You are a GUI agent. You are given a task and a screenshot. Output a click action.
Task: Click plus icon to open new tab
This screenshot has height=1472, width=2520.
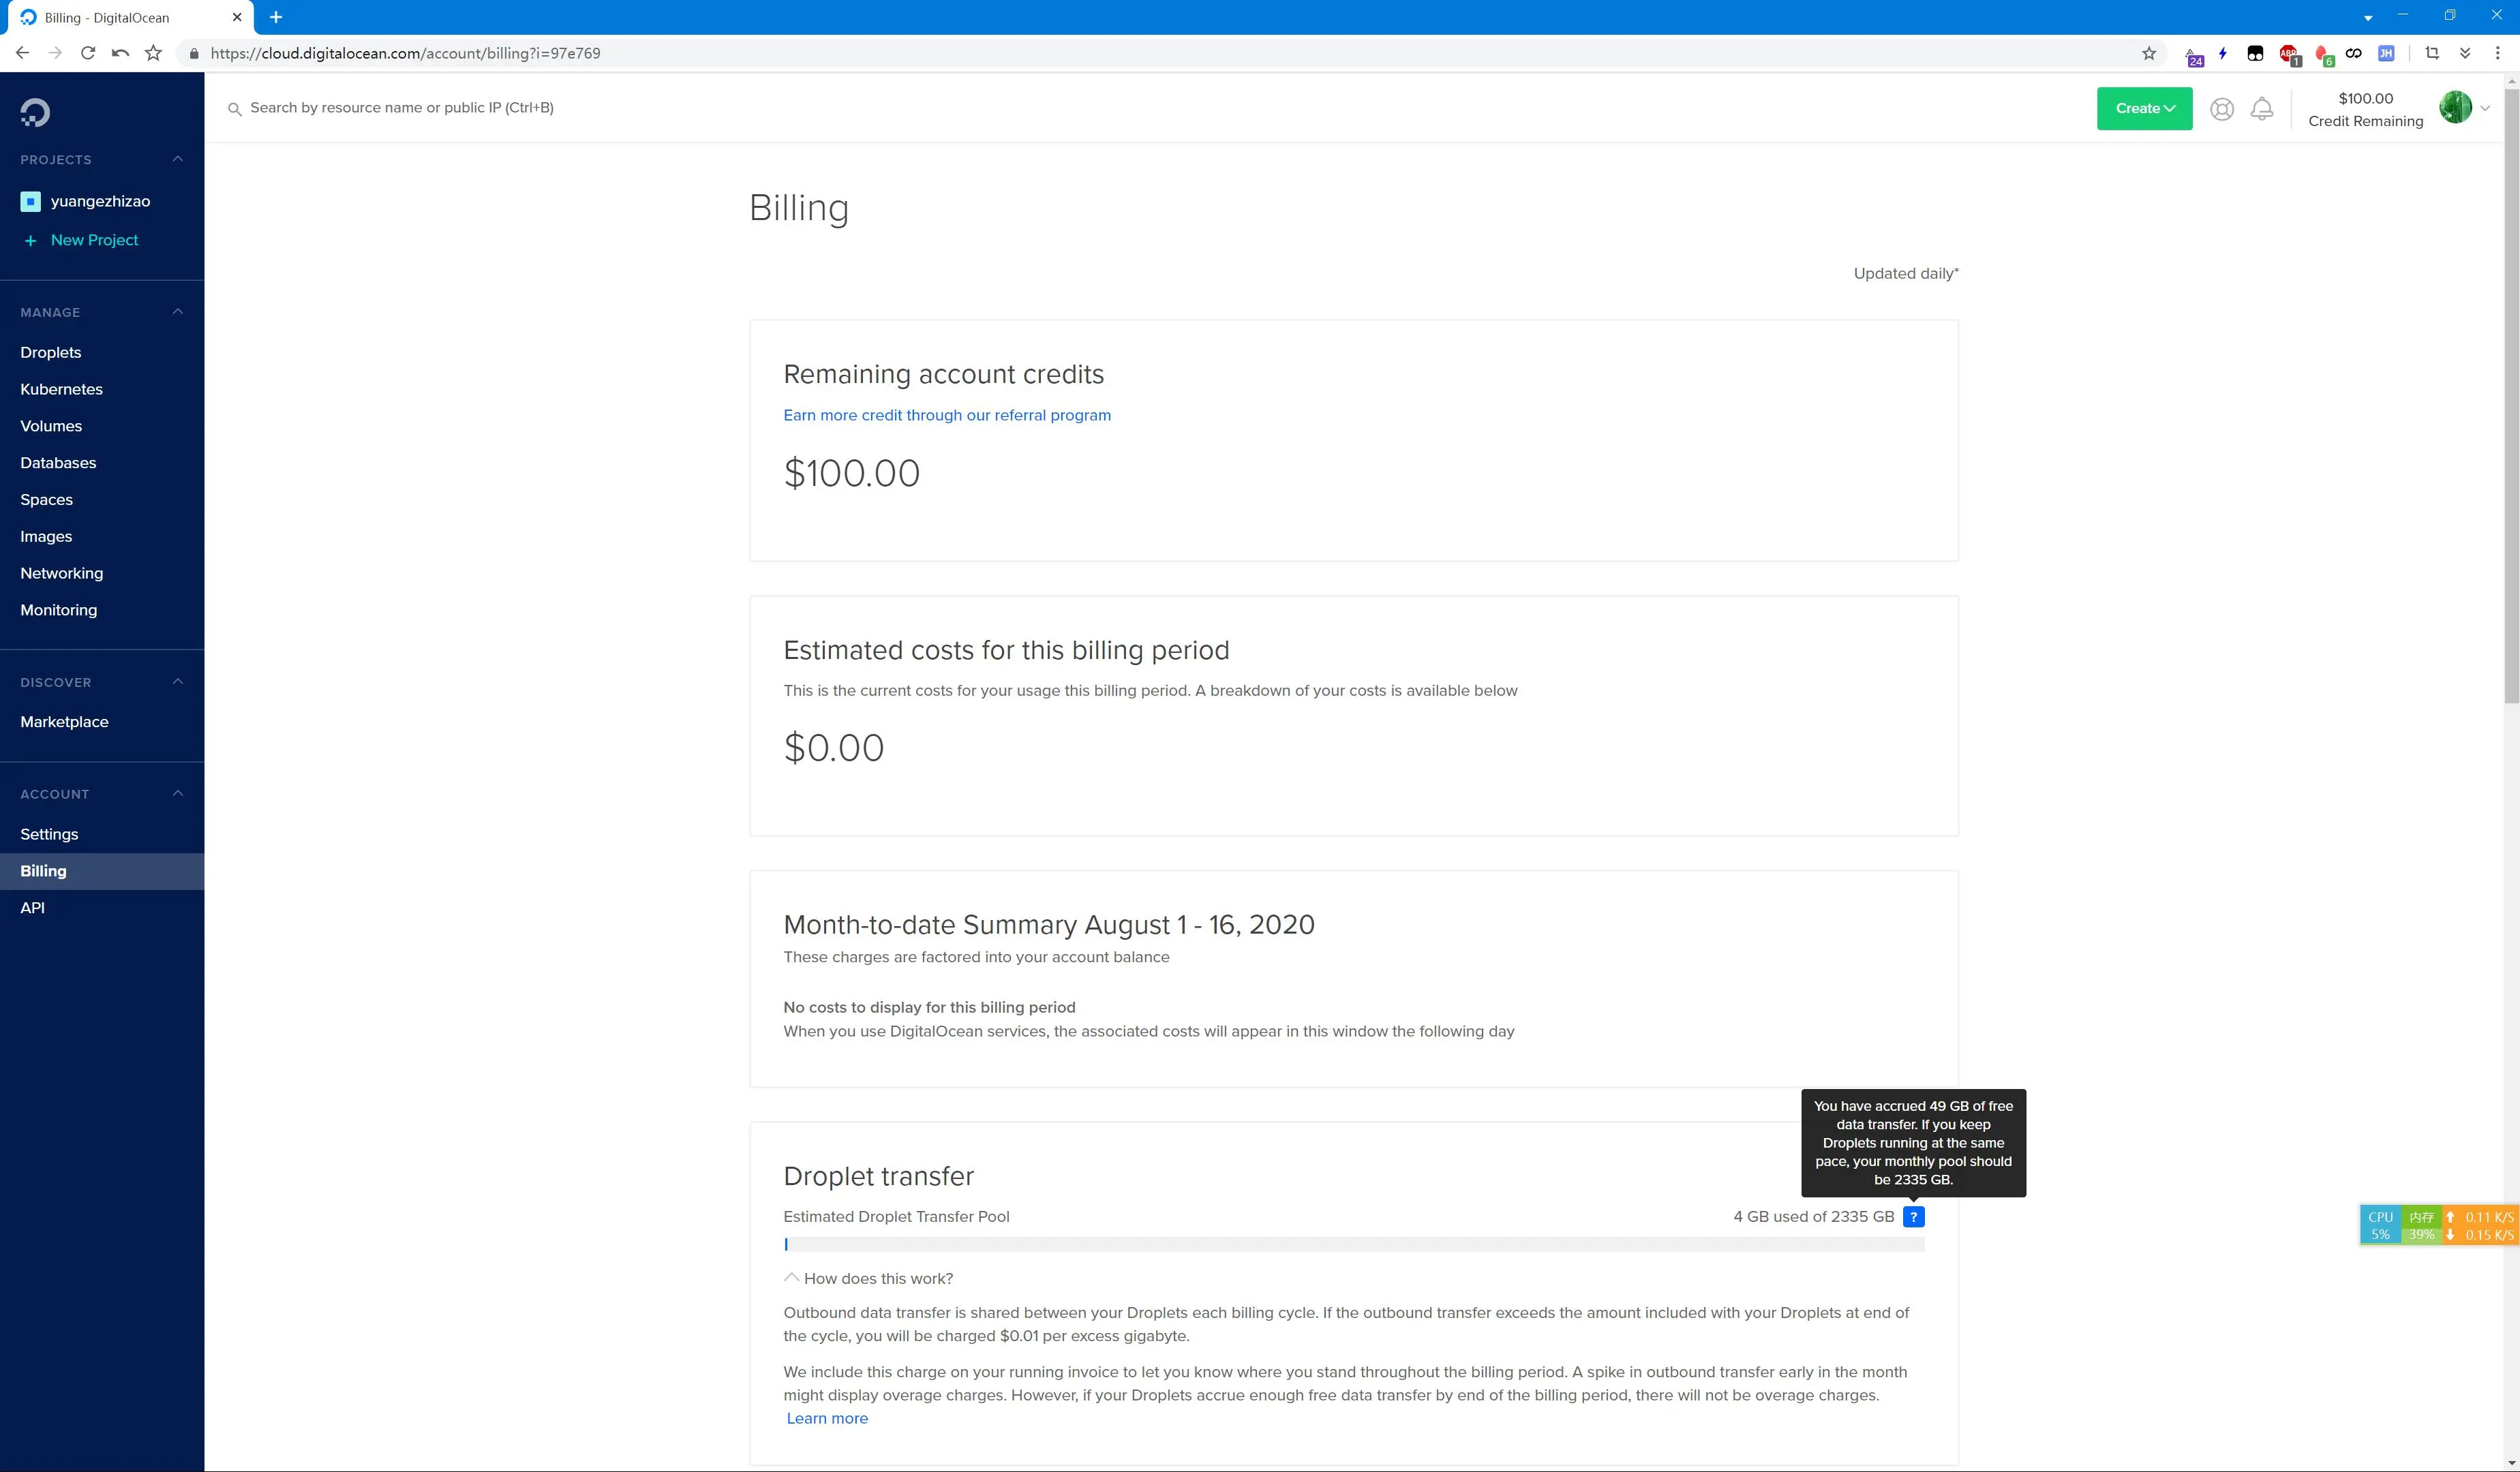click(x=276, y=17)
